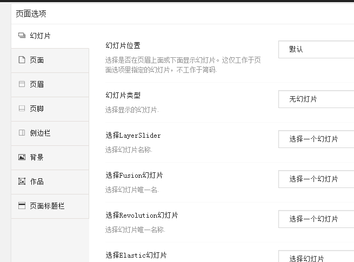Switch to the 背景 tab
The width and height of the screenshot is (354, 262).
(x=50, y=158)
